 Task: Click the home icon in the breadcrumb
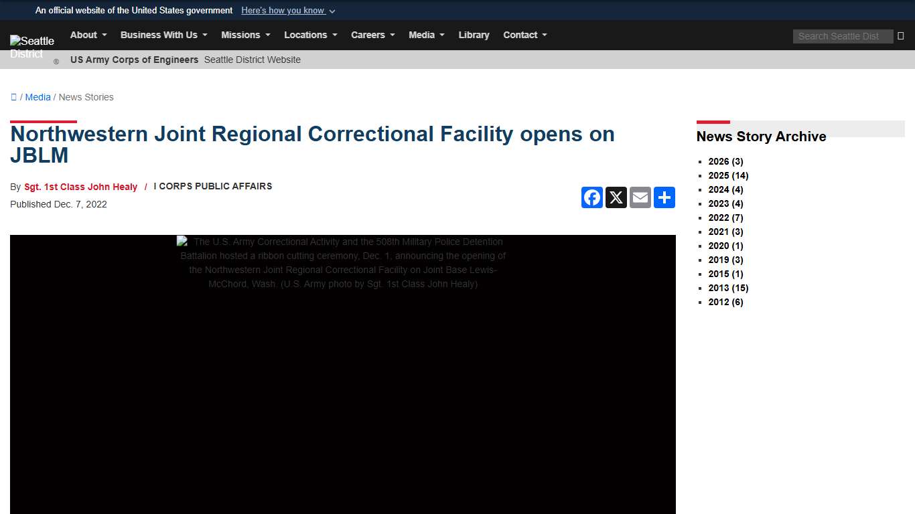pyautogui.click(x=14, y=97)
